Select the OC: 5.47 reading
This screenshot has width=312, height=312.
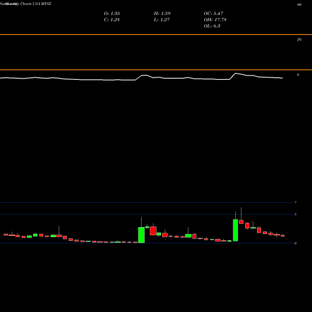213,13
